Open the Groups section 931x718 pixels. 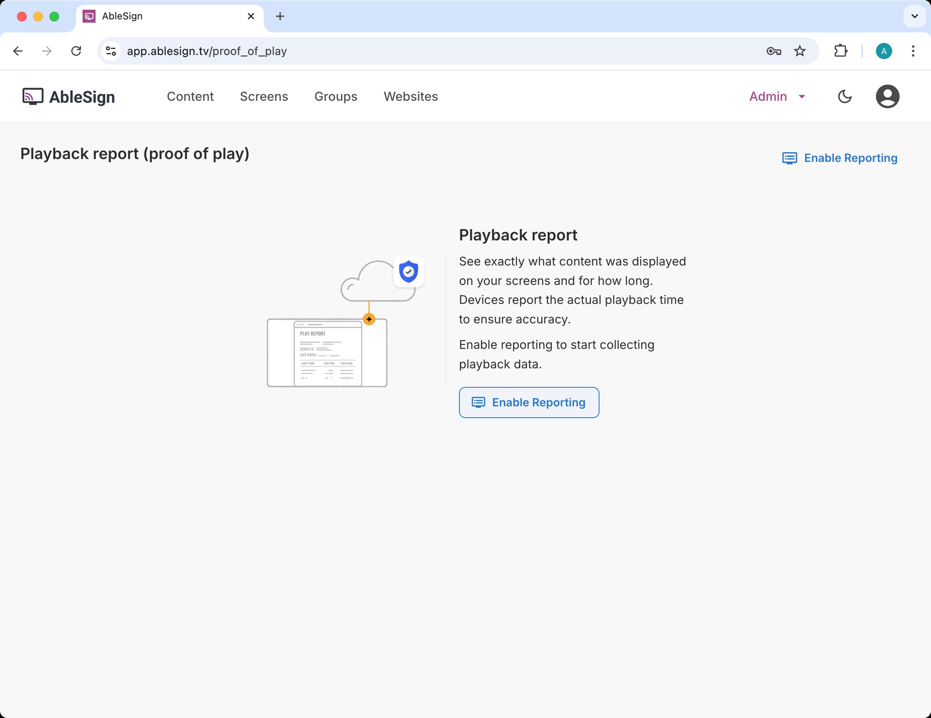[x=336, y=96]
